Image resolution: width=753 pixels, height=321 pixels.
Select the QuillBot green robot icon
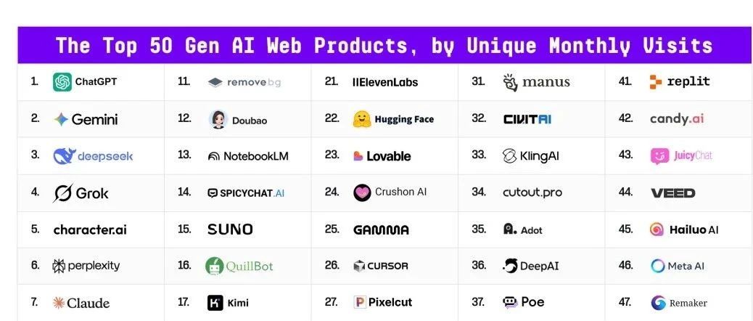point(215,267)
